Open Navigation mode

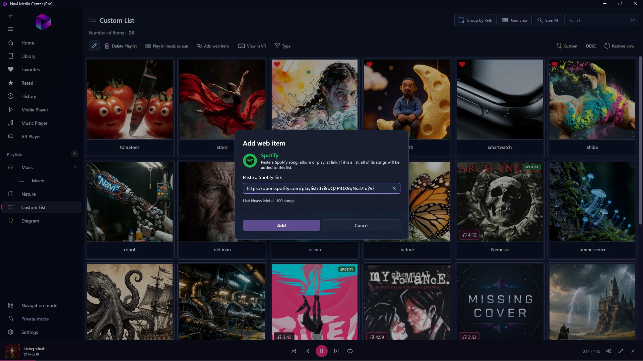click(x=41, y=305)
